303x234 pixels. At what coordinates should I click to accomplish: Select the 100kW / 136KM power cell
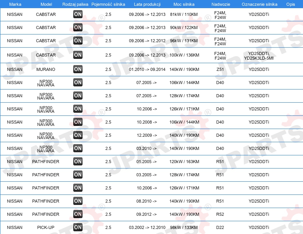pyautogui.click(x=184, y=55)
